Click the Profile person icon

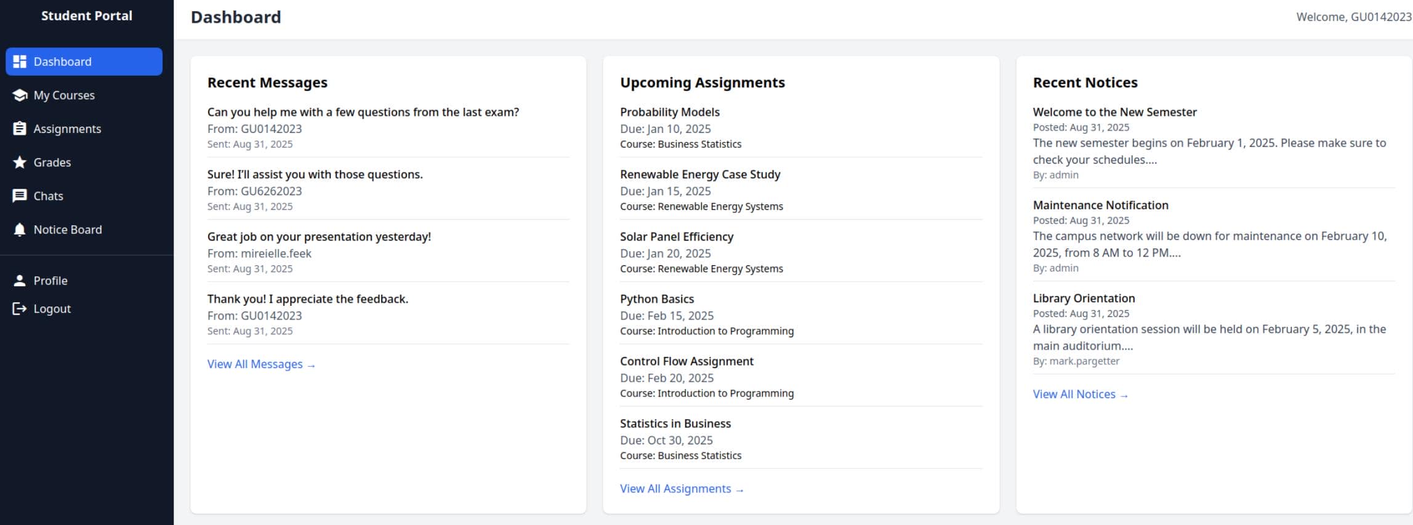(x=20, y=281)
